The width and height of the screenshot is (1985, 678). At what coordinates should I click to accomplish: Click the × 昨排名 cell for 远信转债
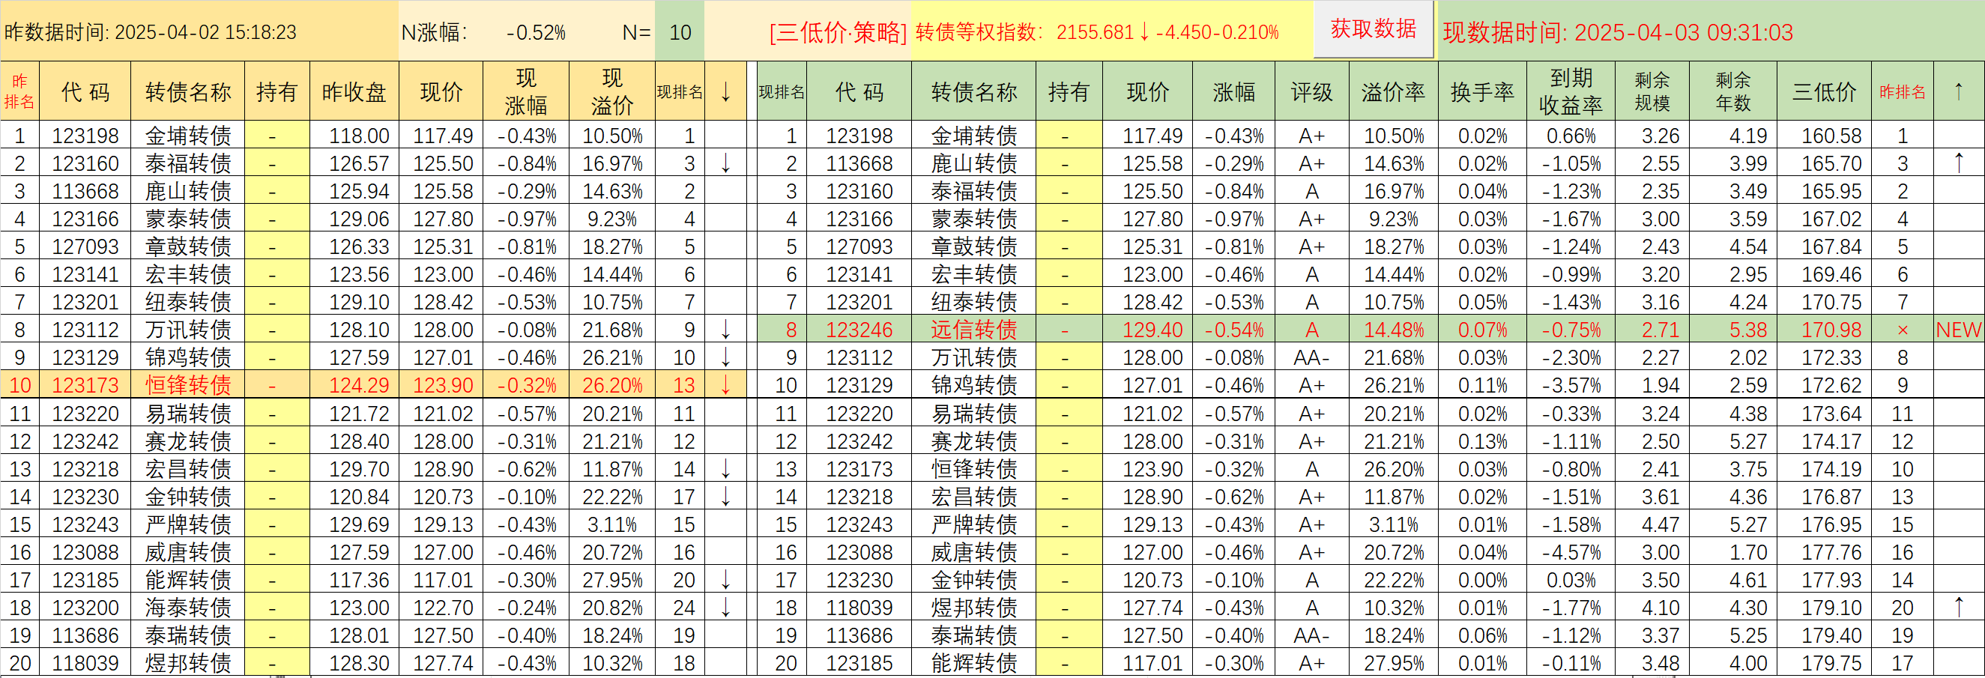[x=1903, y=330]
